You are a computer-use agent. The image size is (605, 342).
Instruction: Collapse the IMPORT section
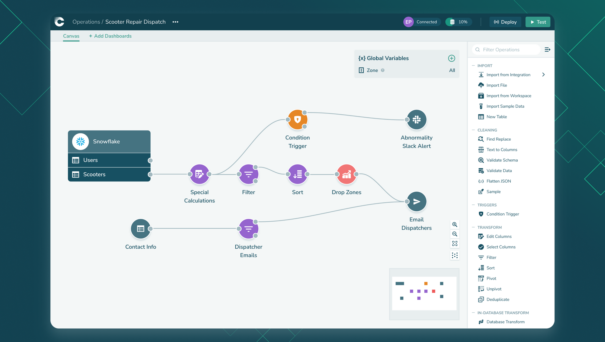(x=473, y=66)
